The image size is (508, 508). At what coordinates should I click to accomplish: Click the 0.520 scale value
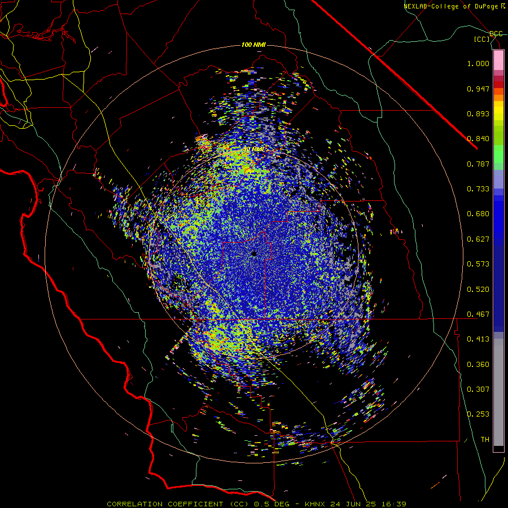pyautogui.click(x=478, y=290)
